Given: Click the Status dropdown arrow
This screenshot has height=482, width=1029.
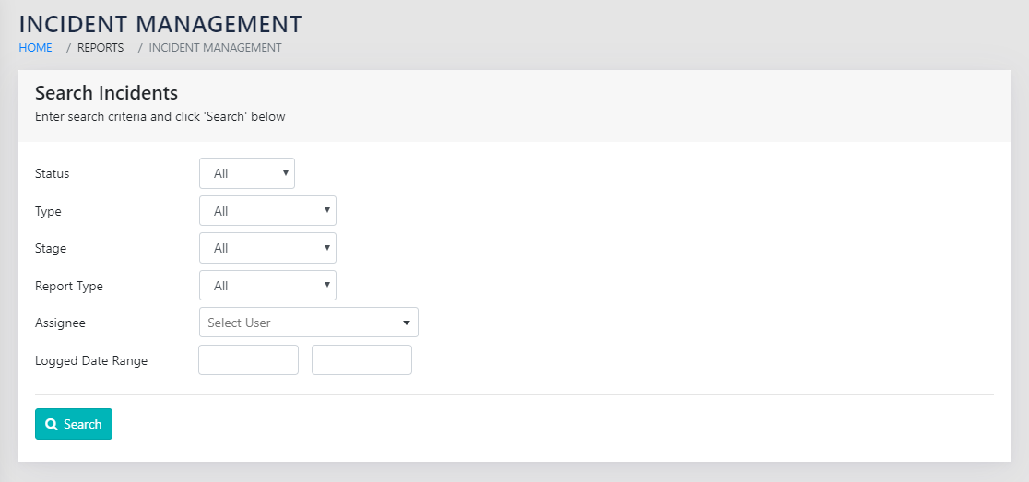Looking at the screenshot, I should 286,172.
